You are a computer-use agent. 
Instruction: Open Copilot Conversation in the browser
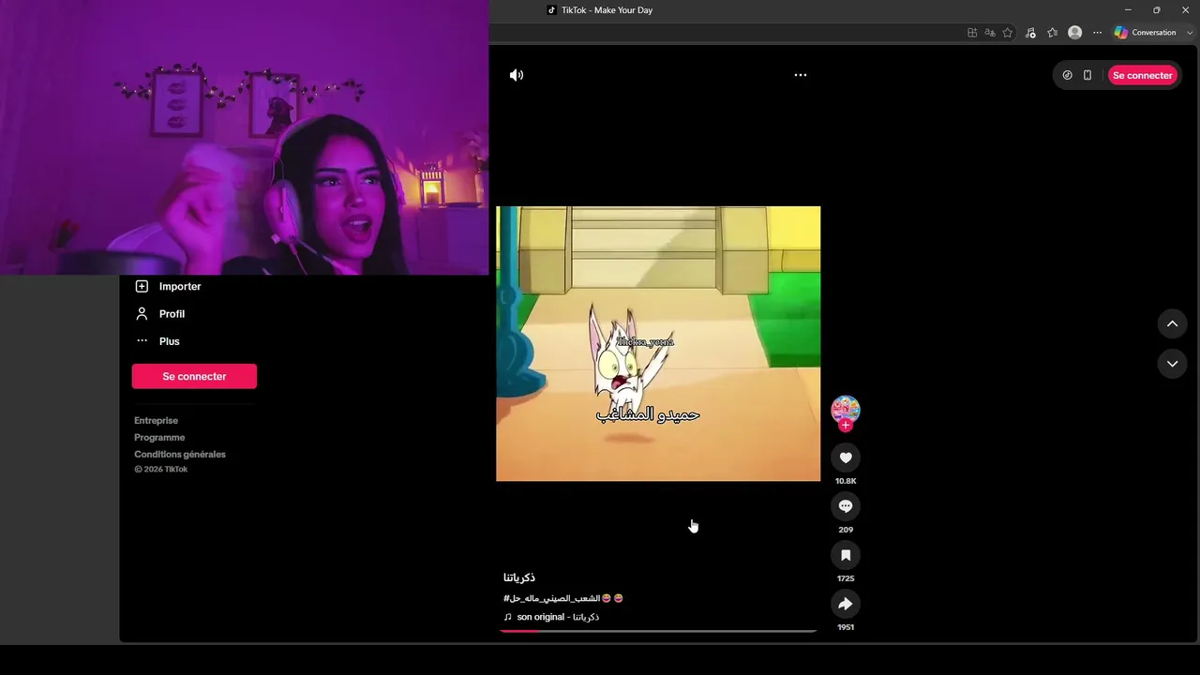1145,33
